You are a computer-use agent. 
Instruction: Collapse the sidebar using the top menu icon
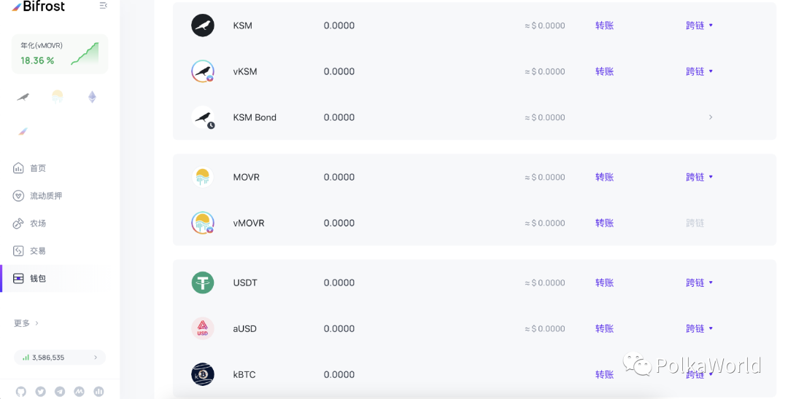(x=103, y=6)
